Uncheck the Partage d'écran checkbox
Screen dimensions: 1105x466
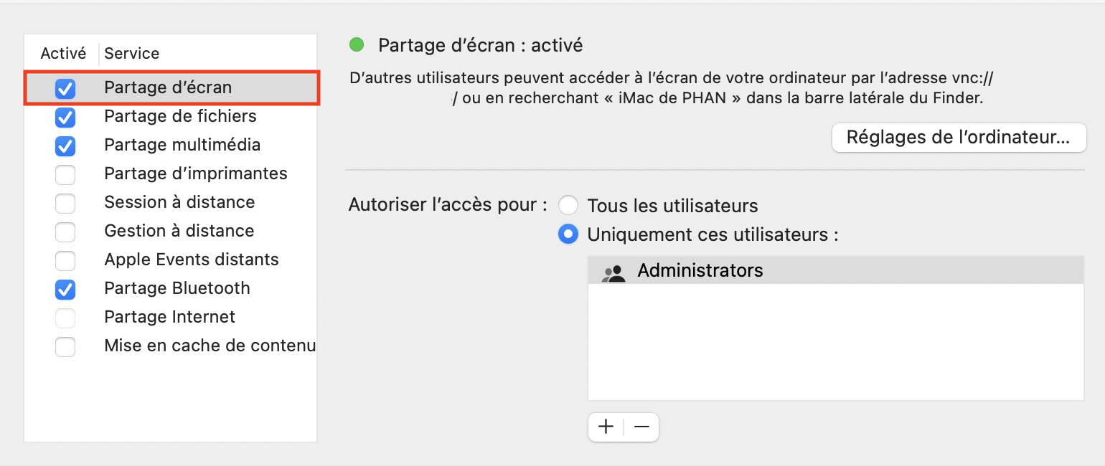(65, 88)
